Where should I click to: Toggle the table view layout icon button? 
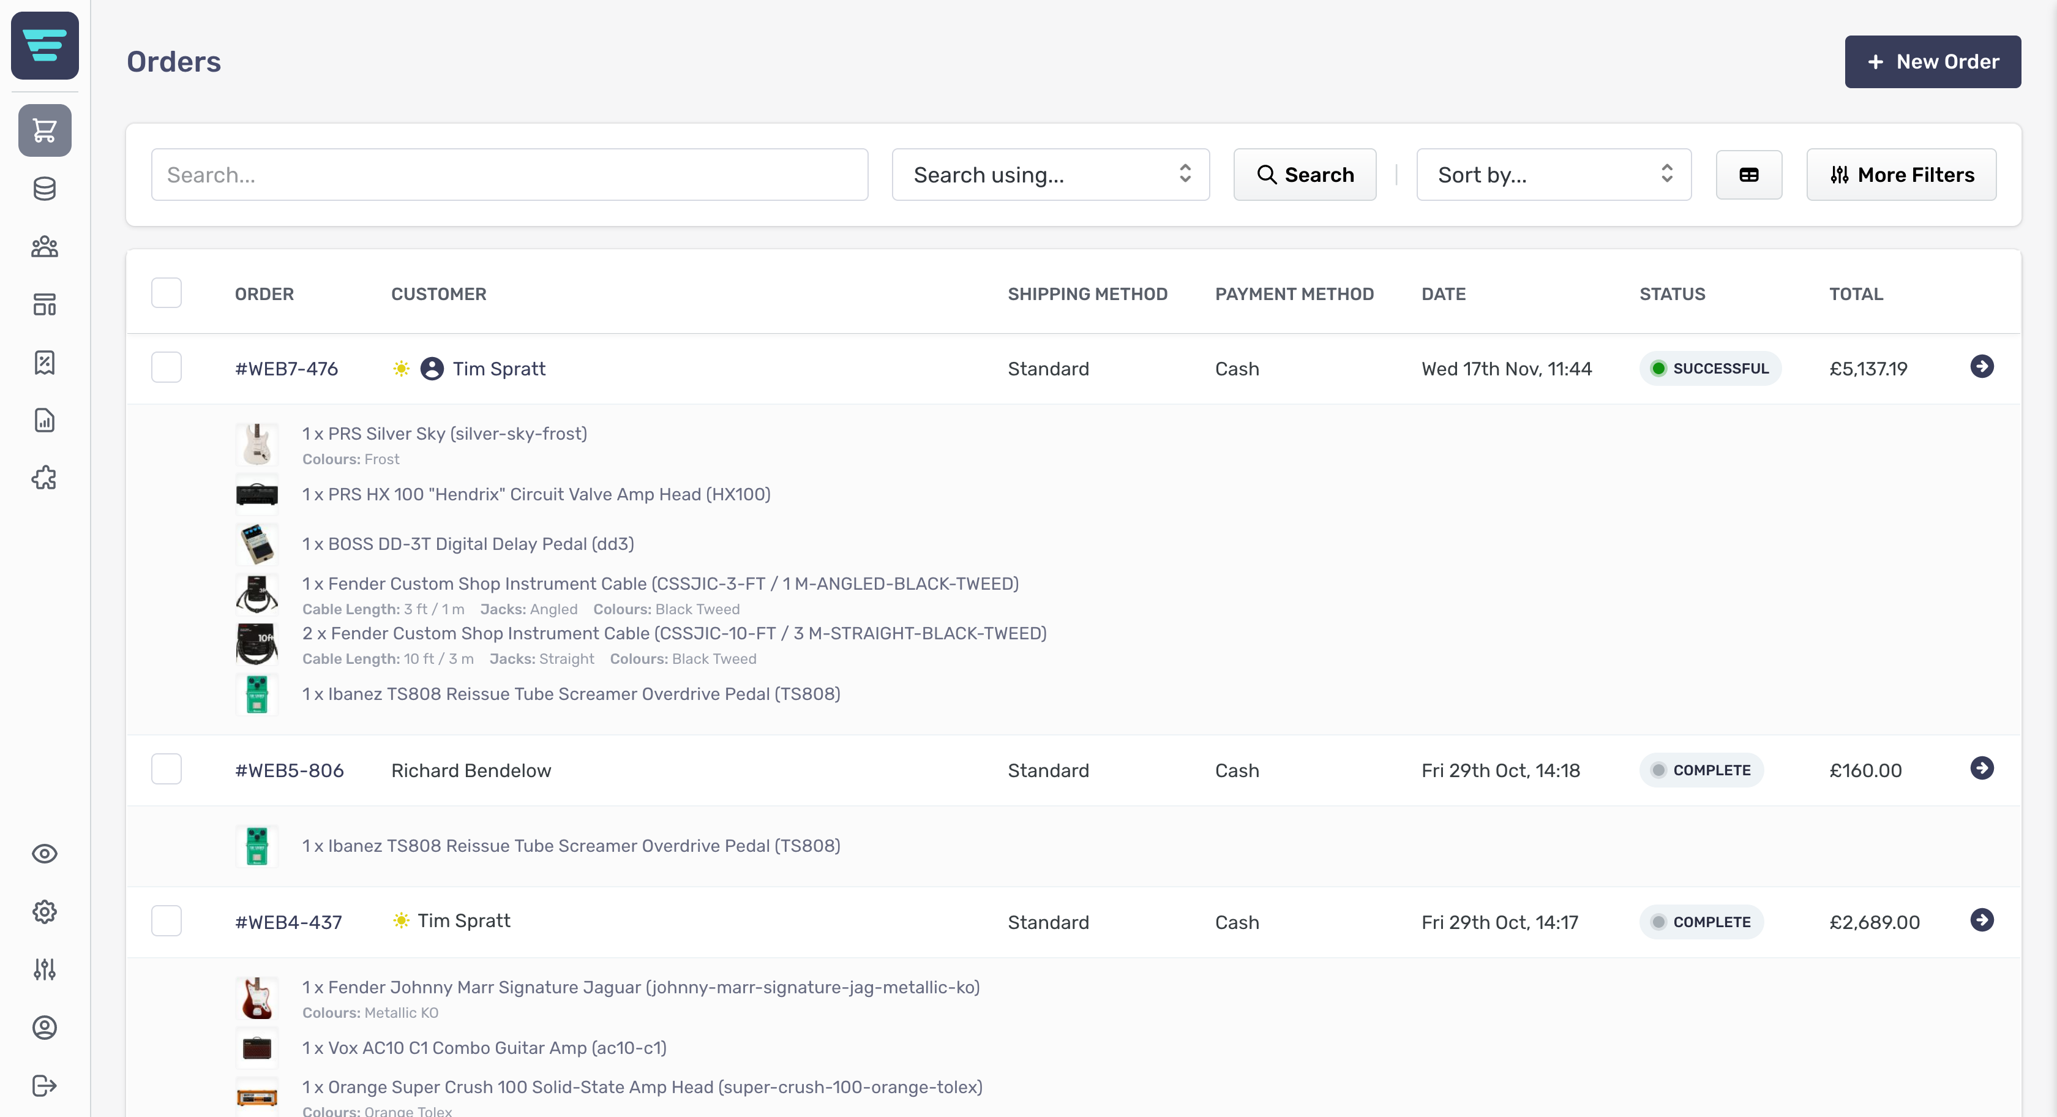point(1749,175)
